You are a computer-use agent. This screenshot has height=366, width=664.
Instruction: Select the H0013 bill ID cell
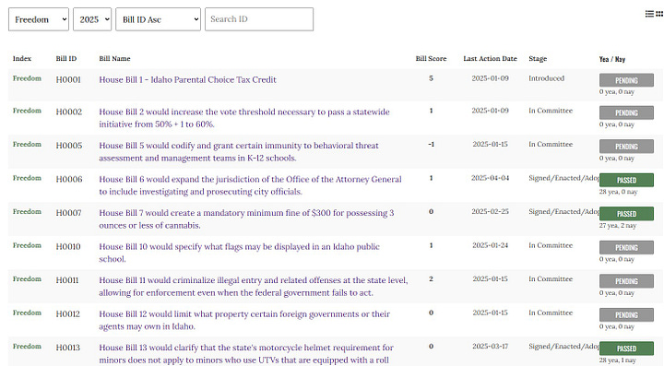tap(67, 348)
